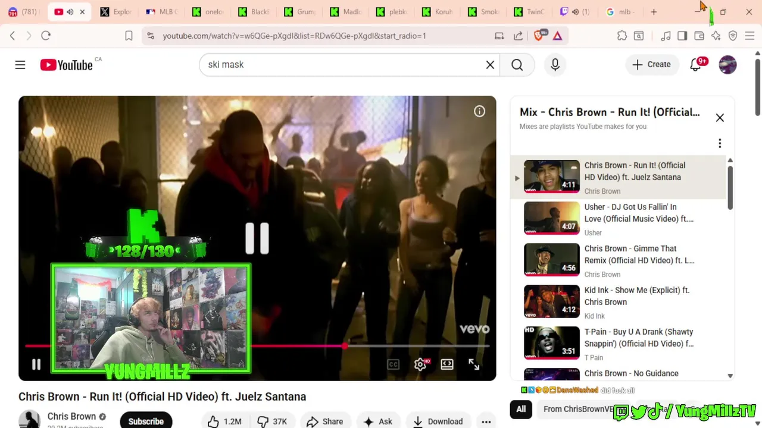This screenshot has height=428, width=762.
Task: Select currently playing Run It! playlist entry
Action: coord(619,177)
